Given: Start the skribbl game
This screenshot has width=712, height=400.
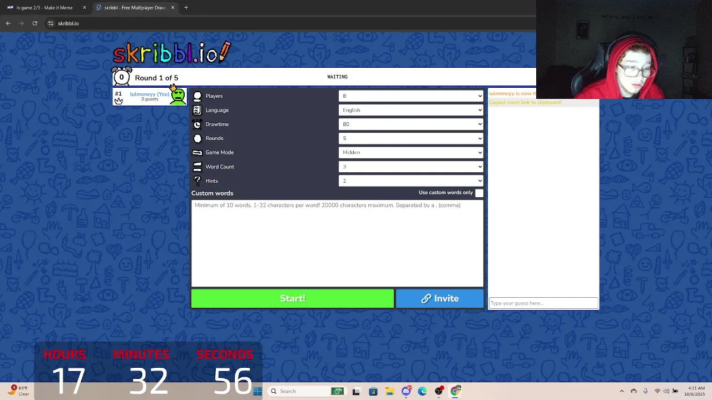Looking at the screenshot, I should (293, 298).
